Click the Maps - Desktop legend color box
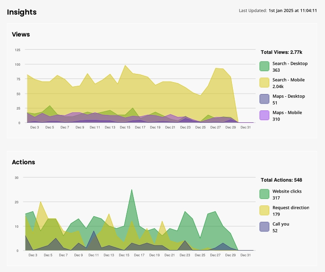Screen dimensions: 325x272 264,99
